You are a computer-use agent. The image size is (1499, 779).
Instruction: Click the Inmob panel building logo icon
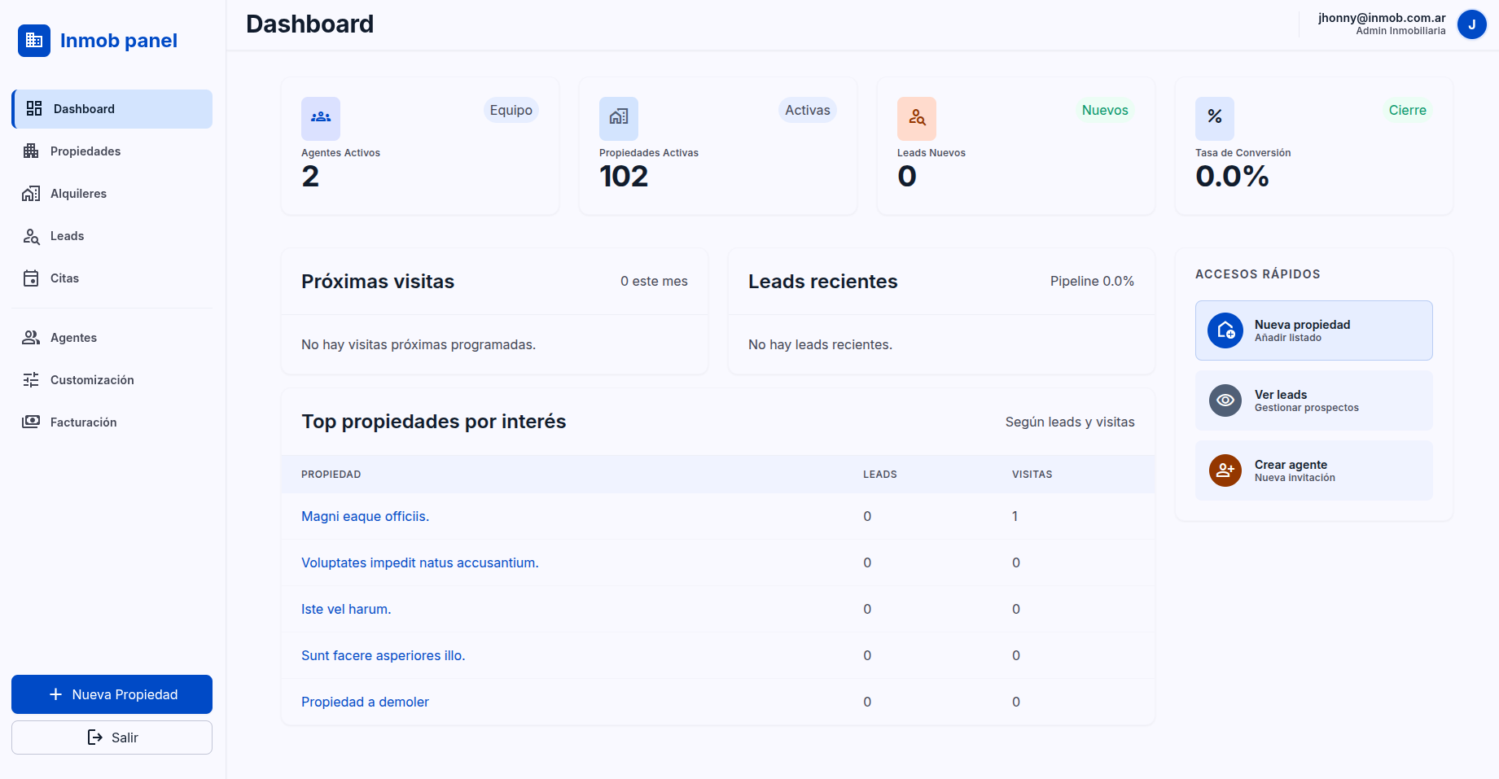[34, 41]
